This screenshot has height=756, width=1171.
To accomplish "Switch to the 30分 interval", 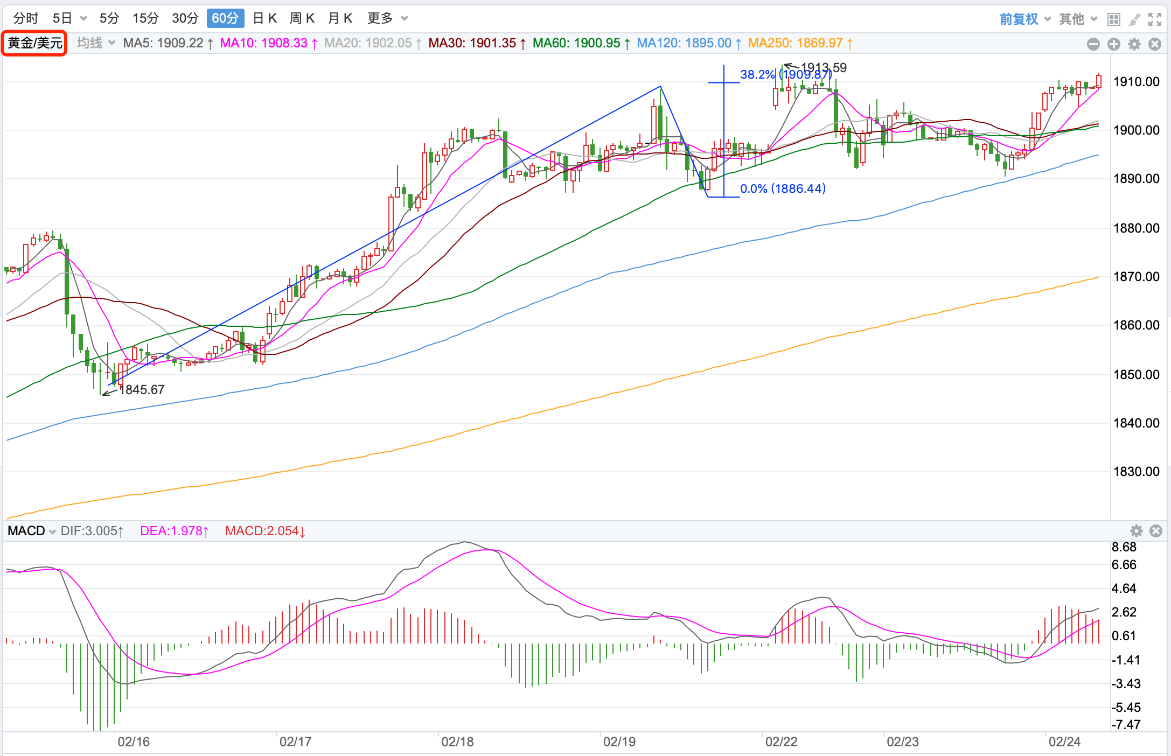I will pos(185,18).
